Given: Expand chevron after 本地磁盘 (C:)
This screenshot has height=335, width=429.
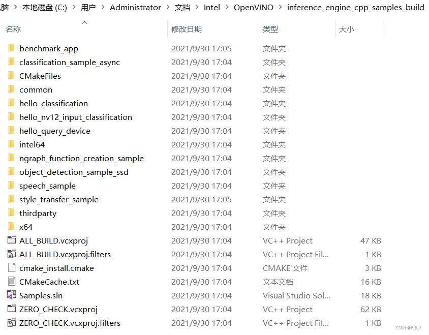Looking at the screenshot, I should point(74,8).
